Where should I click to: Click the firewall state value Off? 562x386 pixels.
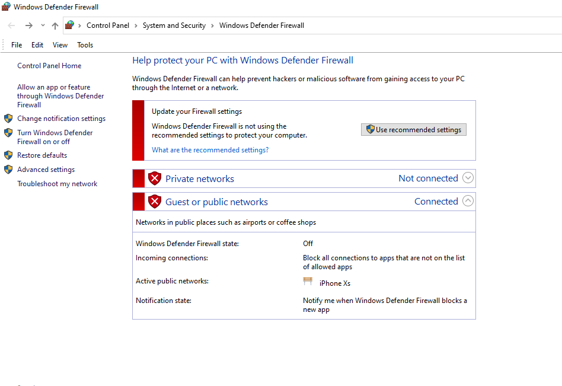pos(308,243)
